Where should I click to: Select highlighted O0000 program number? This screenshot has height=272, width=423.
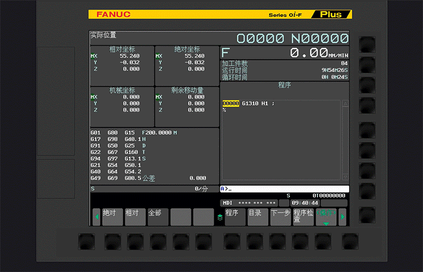click(x=231, y=103)
